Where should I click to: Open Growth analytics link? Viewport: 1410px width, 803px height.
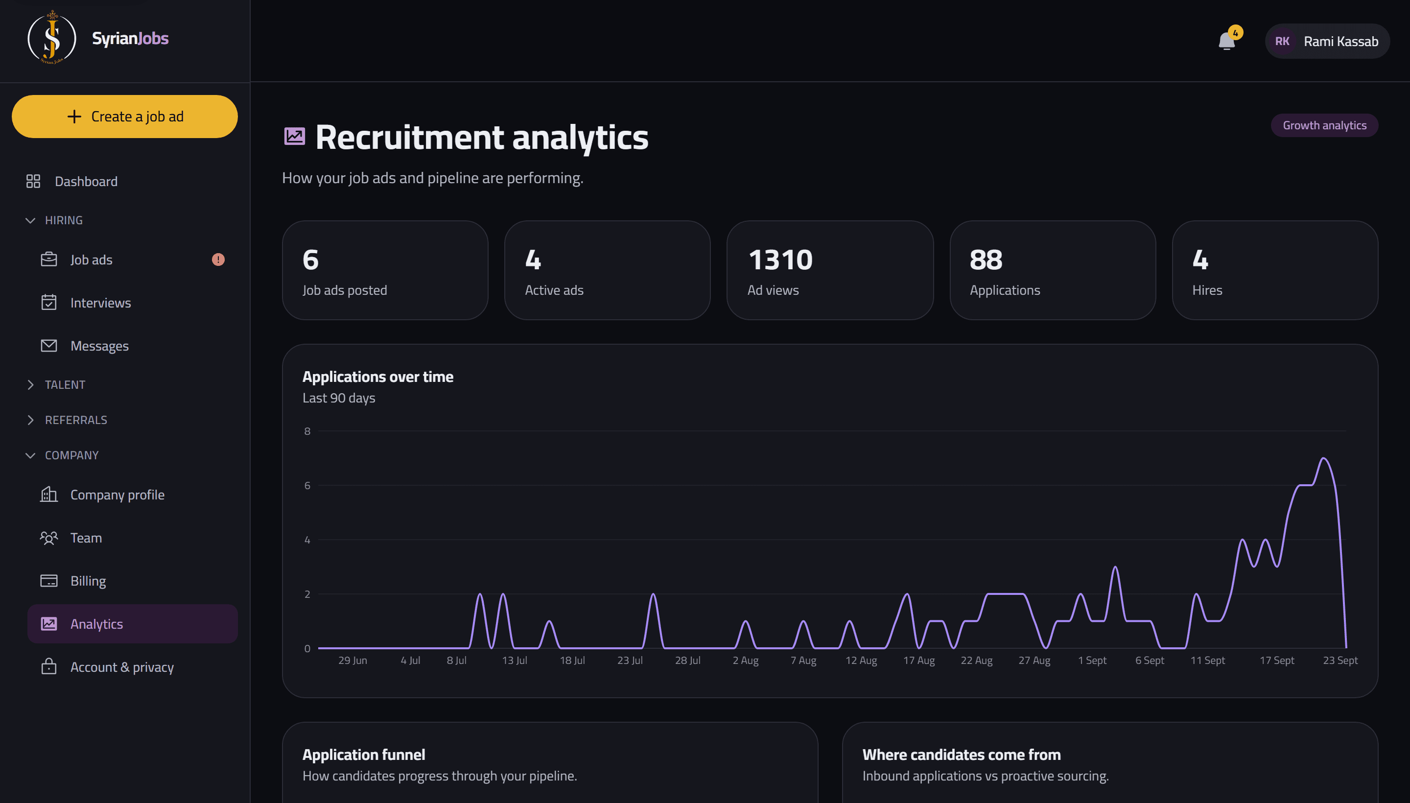coord(1324,125)
